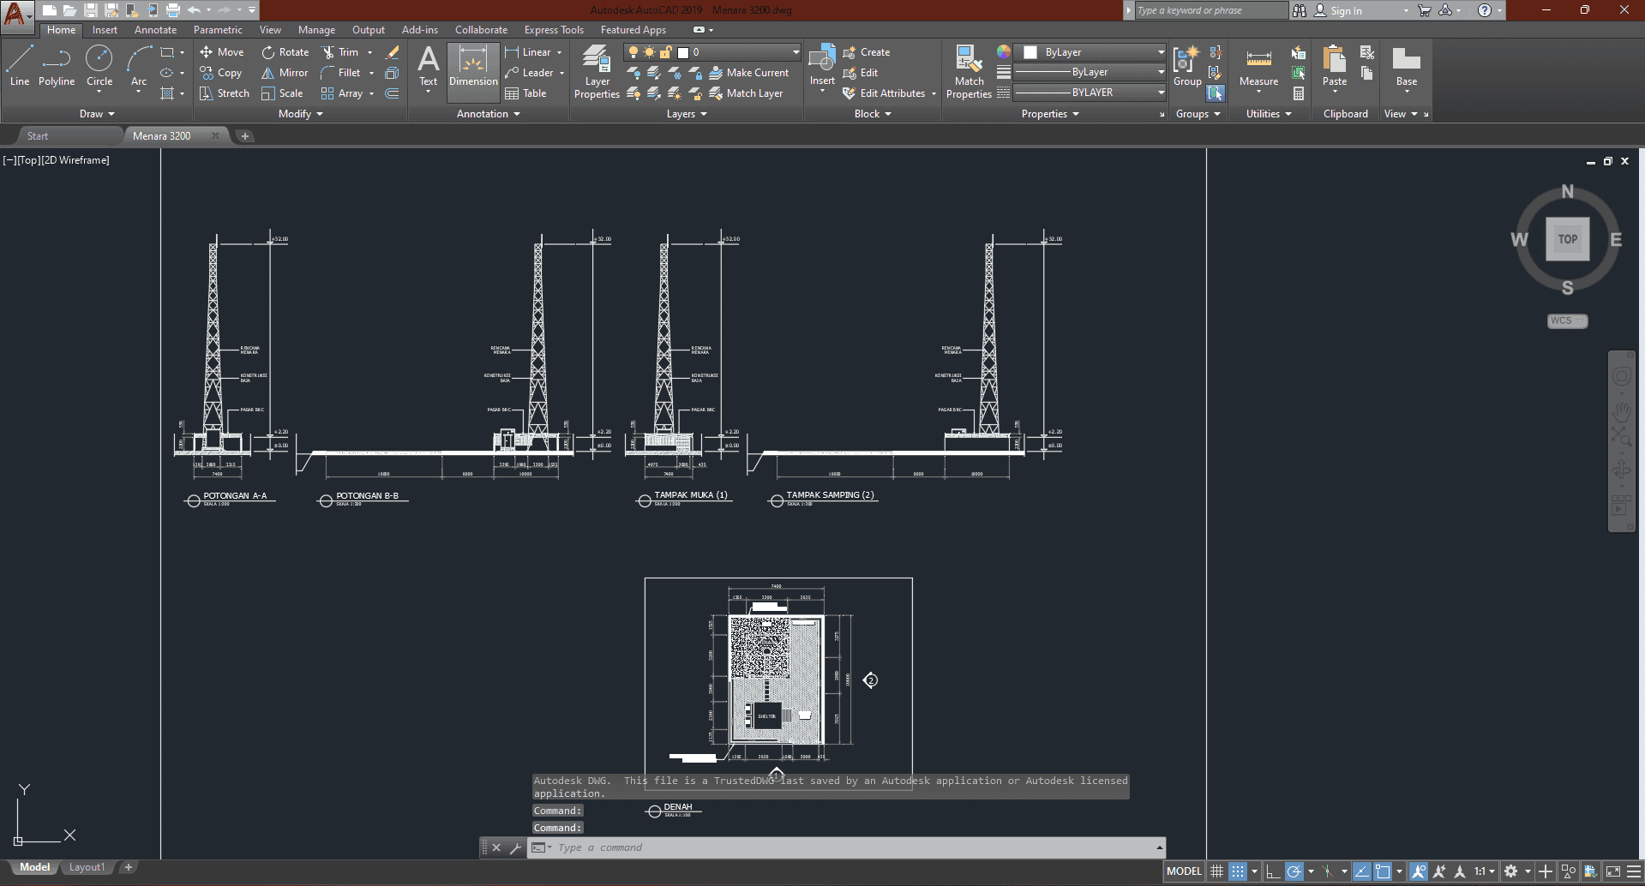The image size is (1645, 886).
Task: Switch to the Annotate ribbon tab
Action: [155, 30]
